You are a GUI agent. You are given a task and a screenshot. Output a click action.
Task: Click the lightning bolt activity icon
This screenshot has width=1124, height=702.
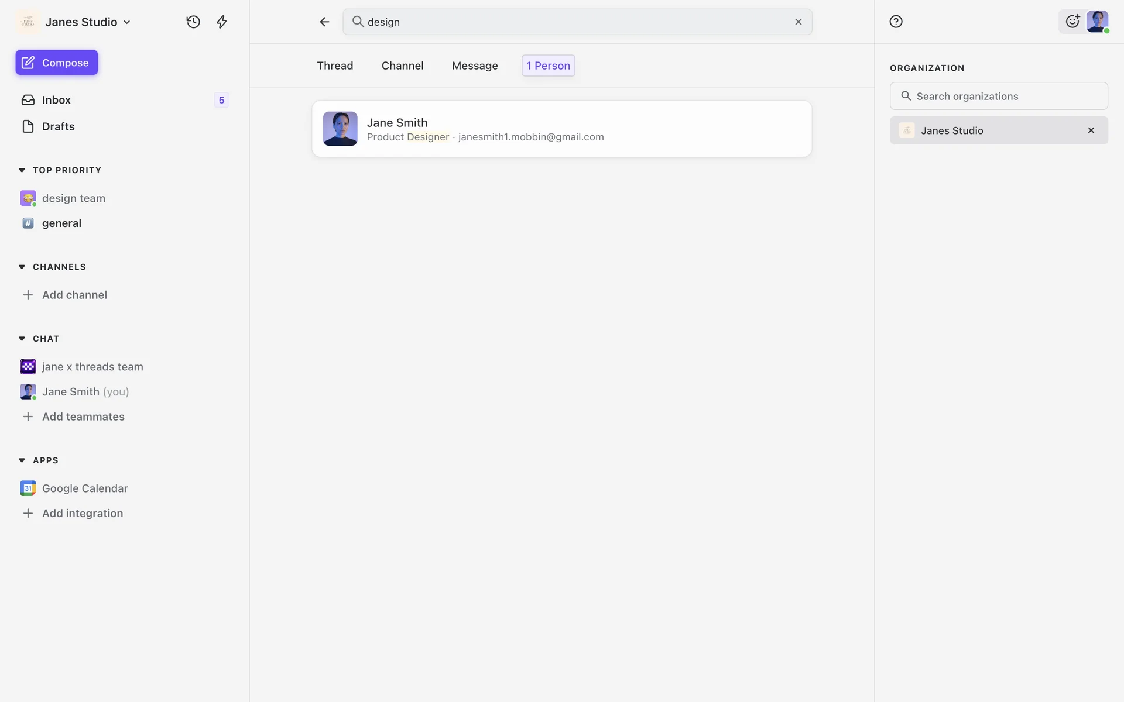pyautogui.click(x=221, y=22)
